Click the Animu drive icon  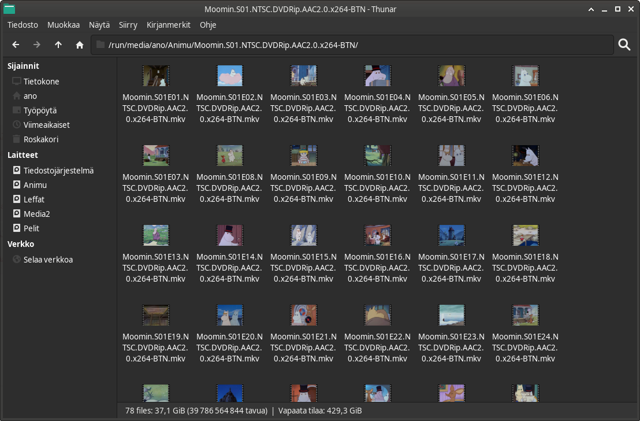point(16,184)
